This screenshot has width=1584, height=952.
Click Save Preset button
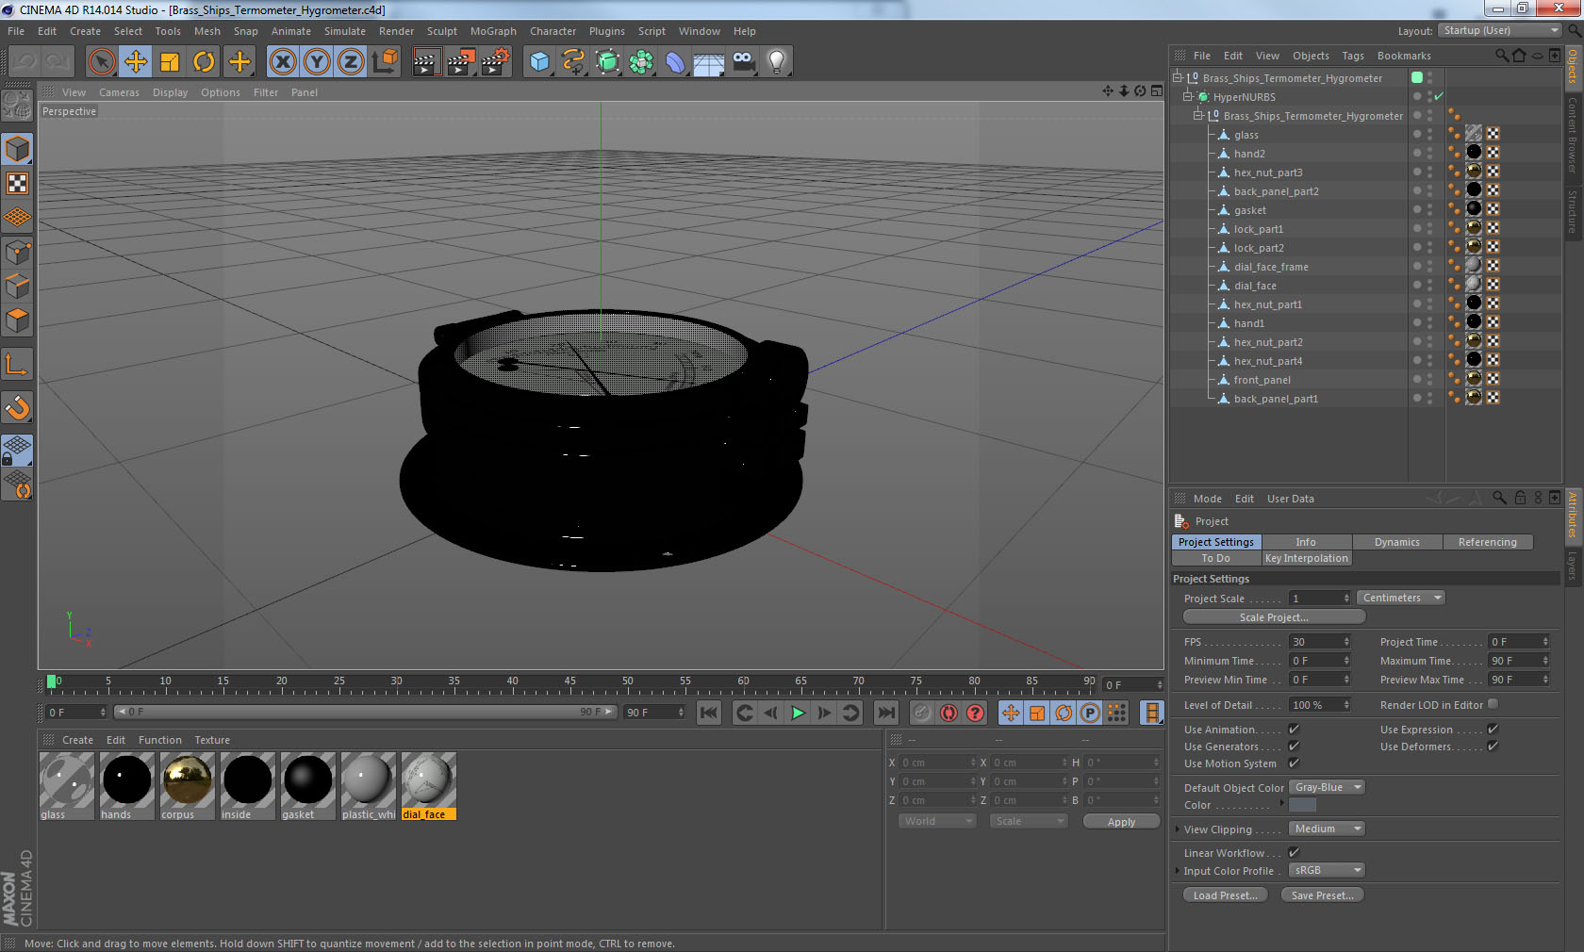click(x=1322, y=895)
